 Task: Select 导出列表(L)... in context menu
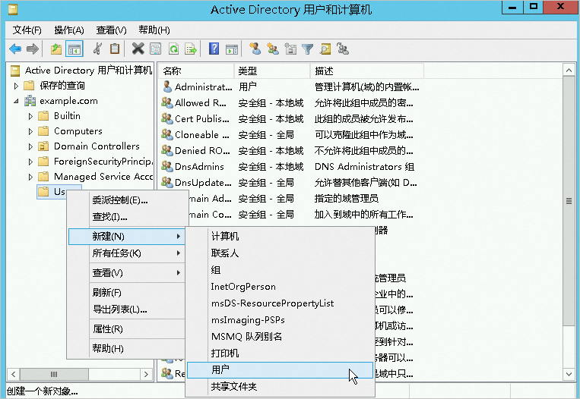coord(126,309)
